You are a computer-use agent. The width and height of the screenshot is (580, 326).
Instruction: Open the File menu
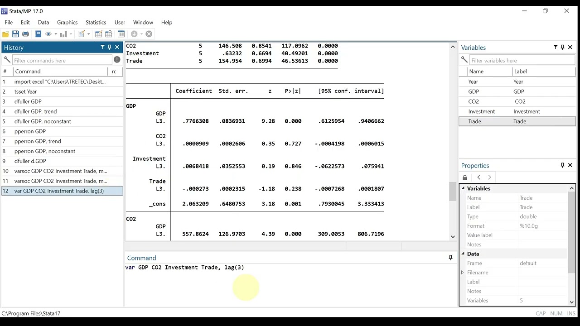tap(9, 22)
